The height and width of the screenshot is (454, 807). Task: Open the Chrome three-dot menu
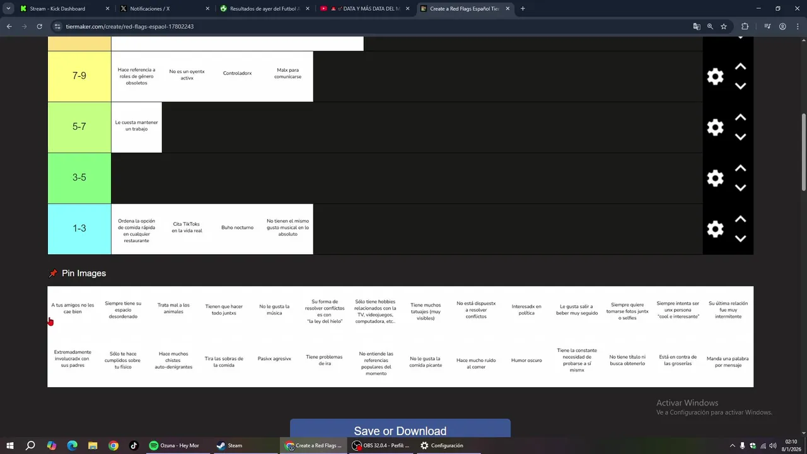(x=798, y=26)
